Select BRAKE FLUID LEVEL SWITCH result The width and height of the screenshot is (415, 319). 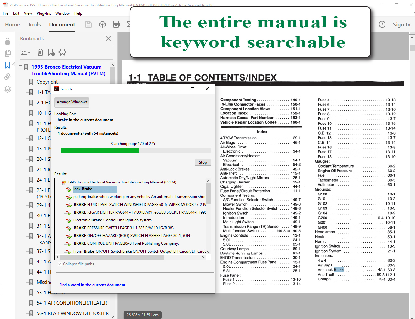click(139, 205)
